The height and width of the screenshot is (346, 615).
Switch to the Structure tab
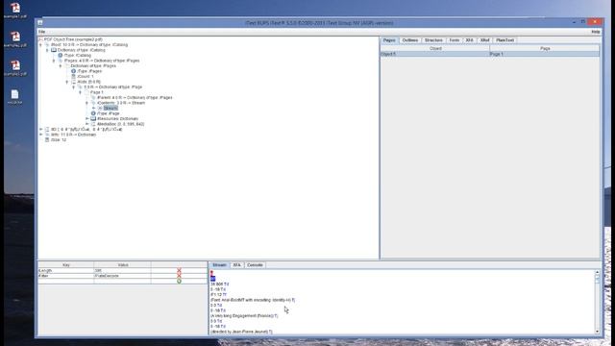[433, 40]
